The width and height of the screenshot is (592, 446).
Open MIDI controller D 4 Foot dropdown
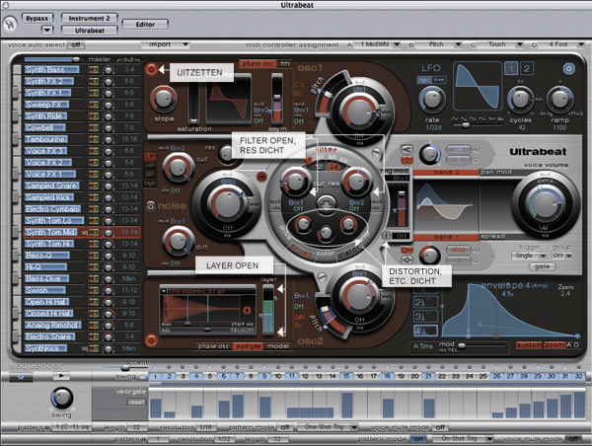click(561, 44)
